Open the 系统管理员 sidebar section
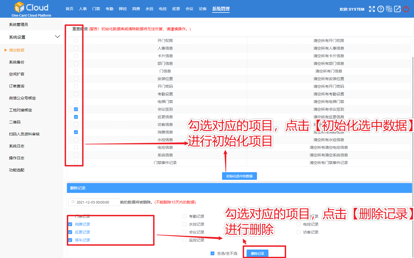This screenshot has width=414, height=258. [x=19, y=25]
